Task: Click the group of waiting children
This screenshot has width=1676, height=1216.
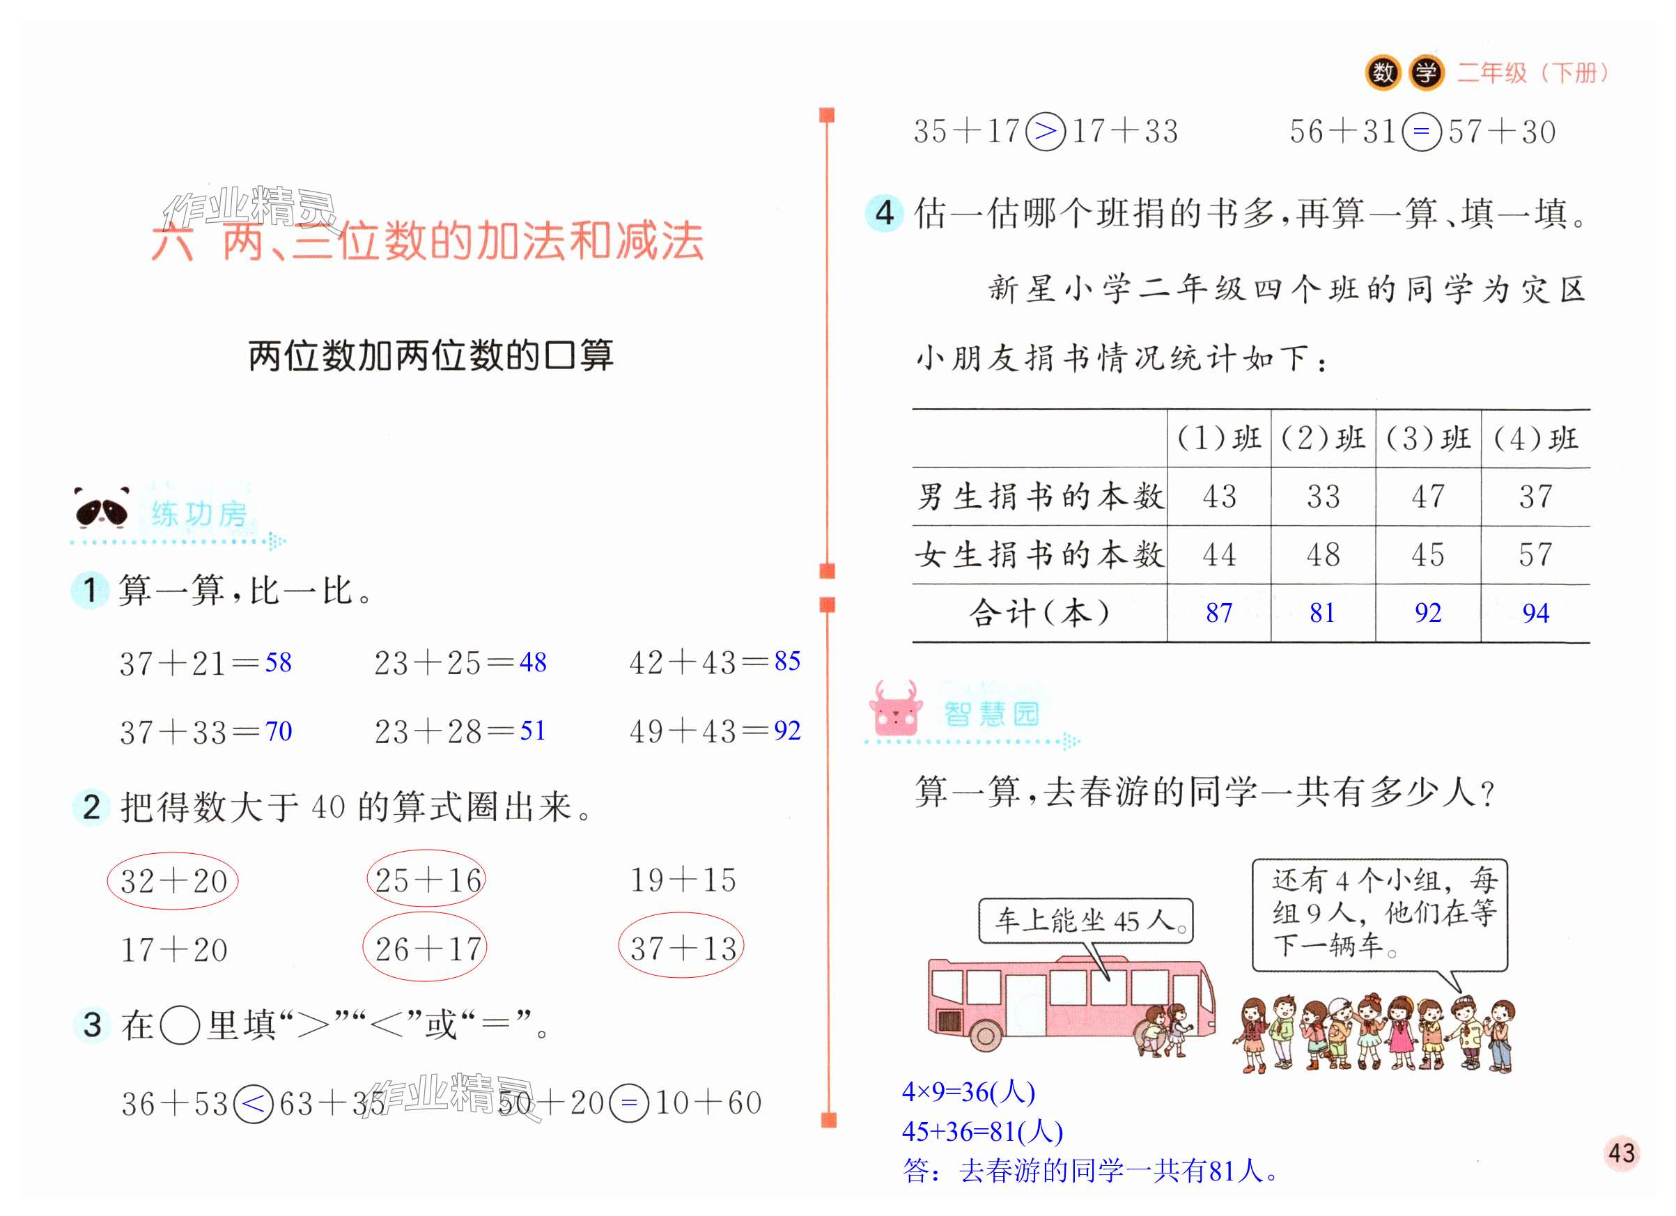Action: [x=1373, y=1034]
